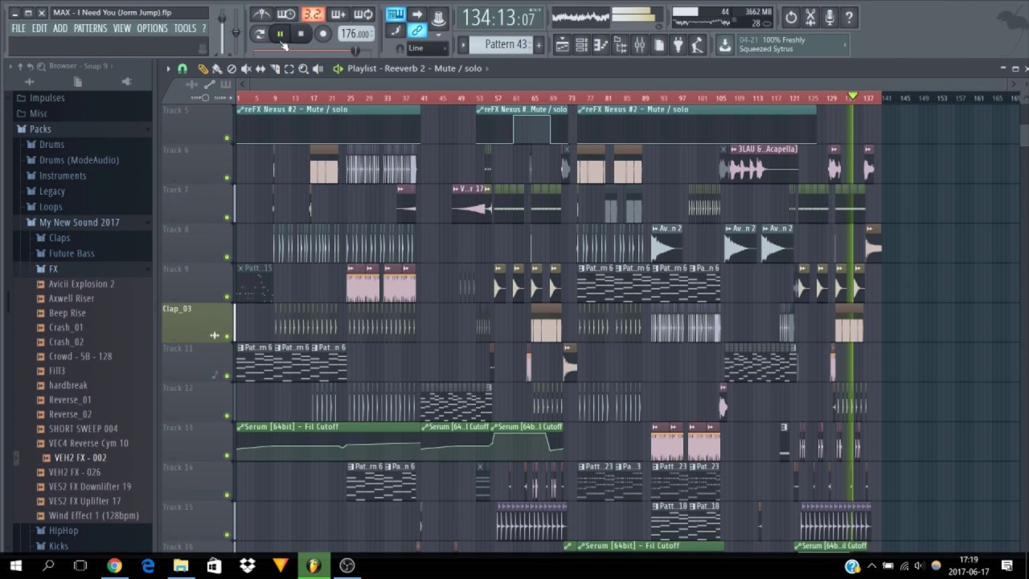Select the playlist mute tool
The image size is (1029, 579).
[x=246, y=69]
